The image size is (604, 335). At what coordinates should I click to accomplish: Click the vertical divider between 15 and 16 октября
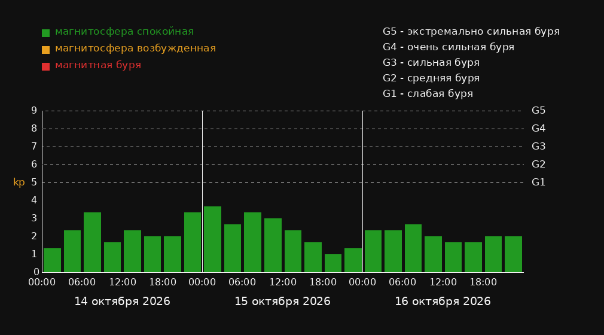362,191
